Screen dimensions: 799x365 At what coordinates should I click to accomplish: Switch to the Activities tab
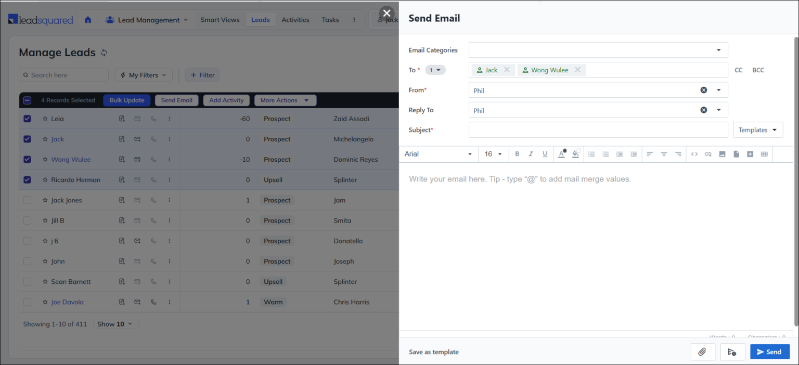pos(295,20)
